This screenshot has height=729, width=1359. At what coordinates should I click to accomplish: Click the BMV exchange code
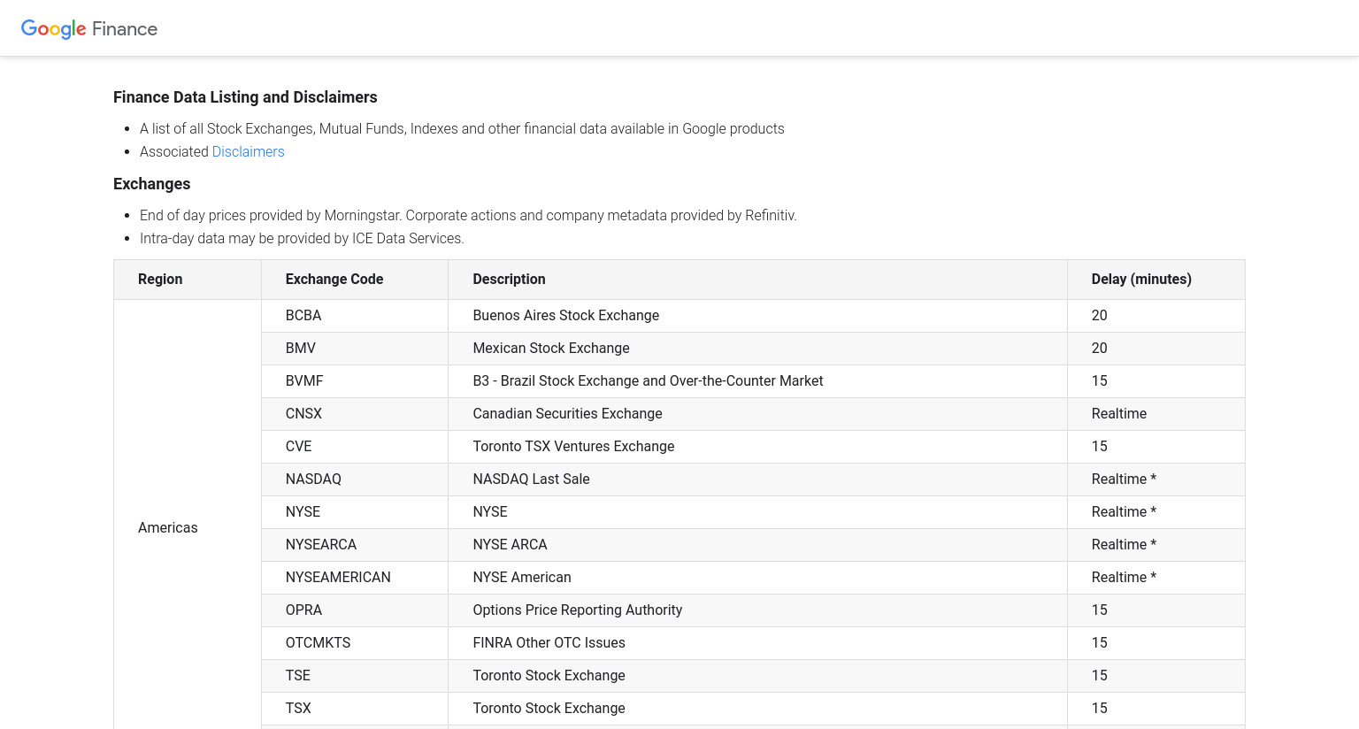301,348
